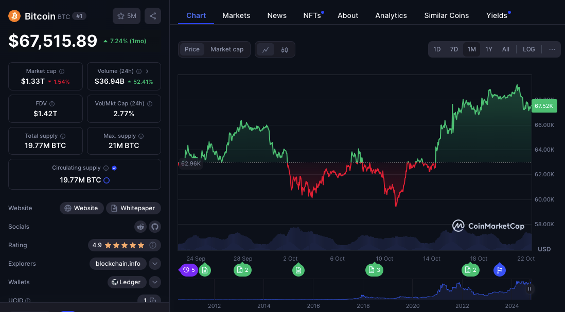
Task: Switch to the Markets tab
Action: pos(236,15)
